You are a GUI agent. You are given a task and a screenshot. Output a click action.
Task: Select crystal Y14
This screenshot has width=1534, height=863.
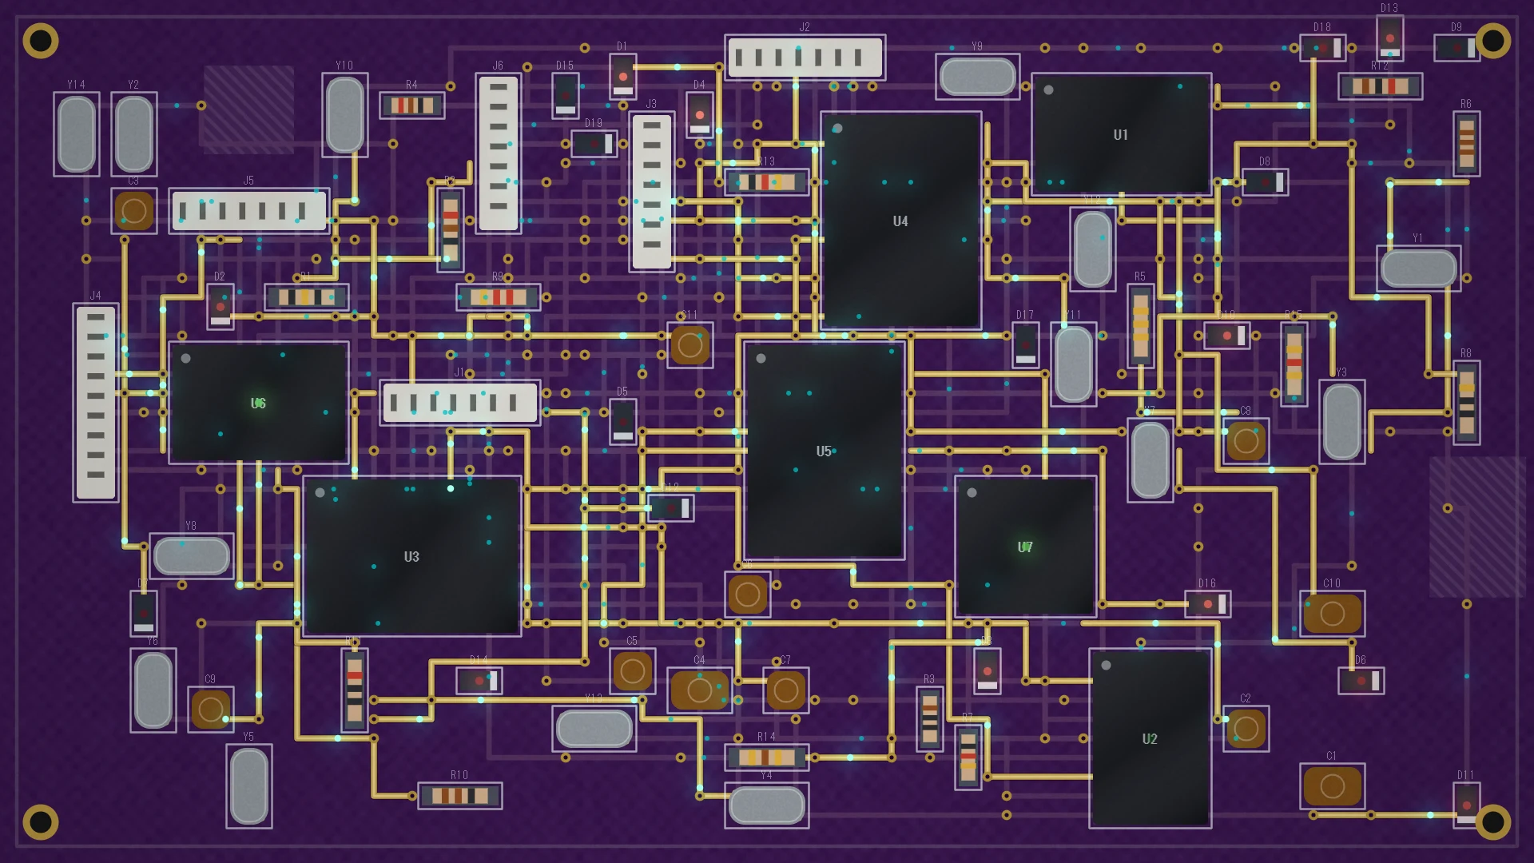click(x=76, y=134)
